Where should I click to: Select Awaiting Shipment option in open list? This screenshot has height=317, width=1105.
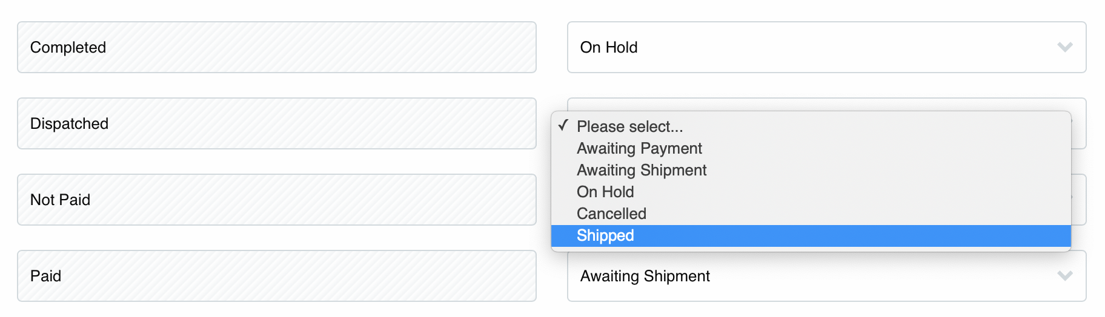coord(642,170)
